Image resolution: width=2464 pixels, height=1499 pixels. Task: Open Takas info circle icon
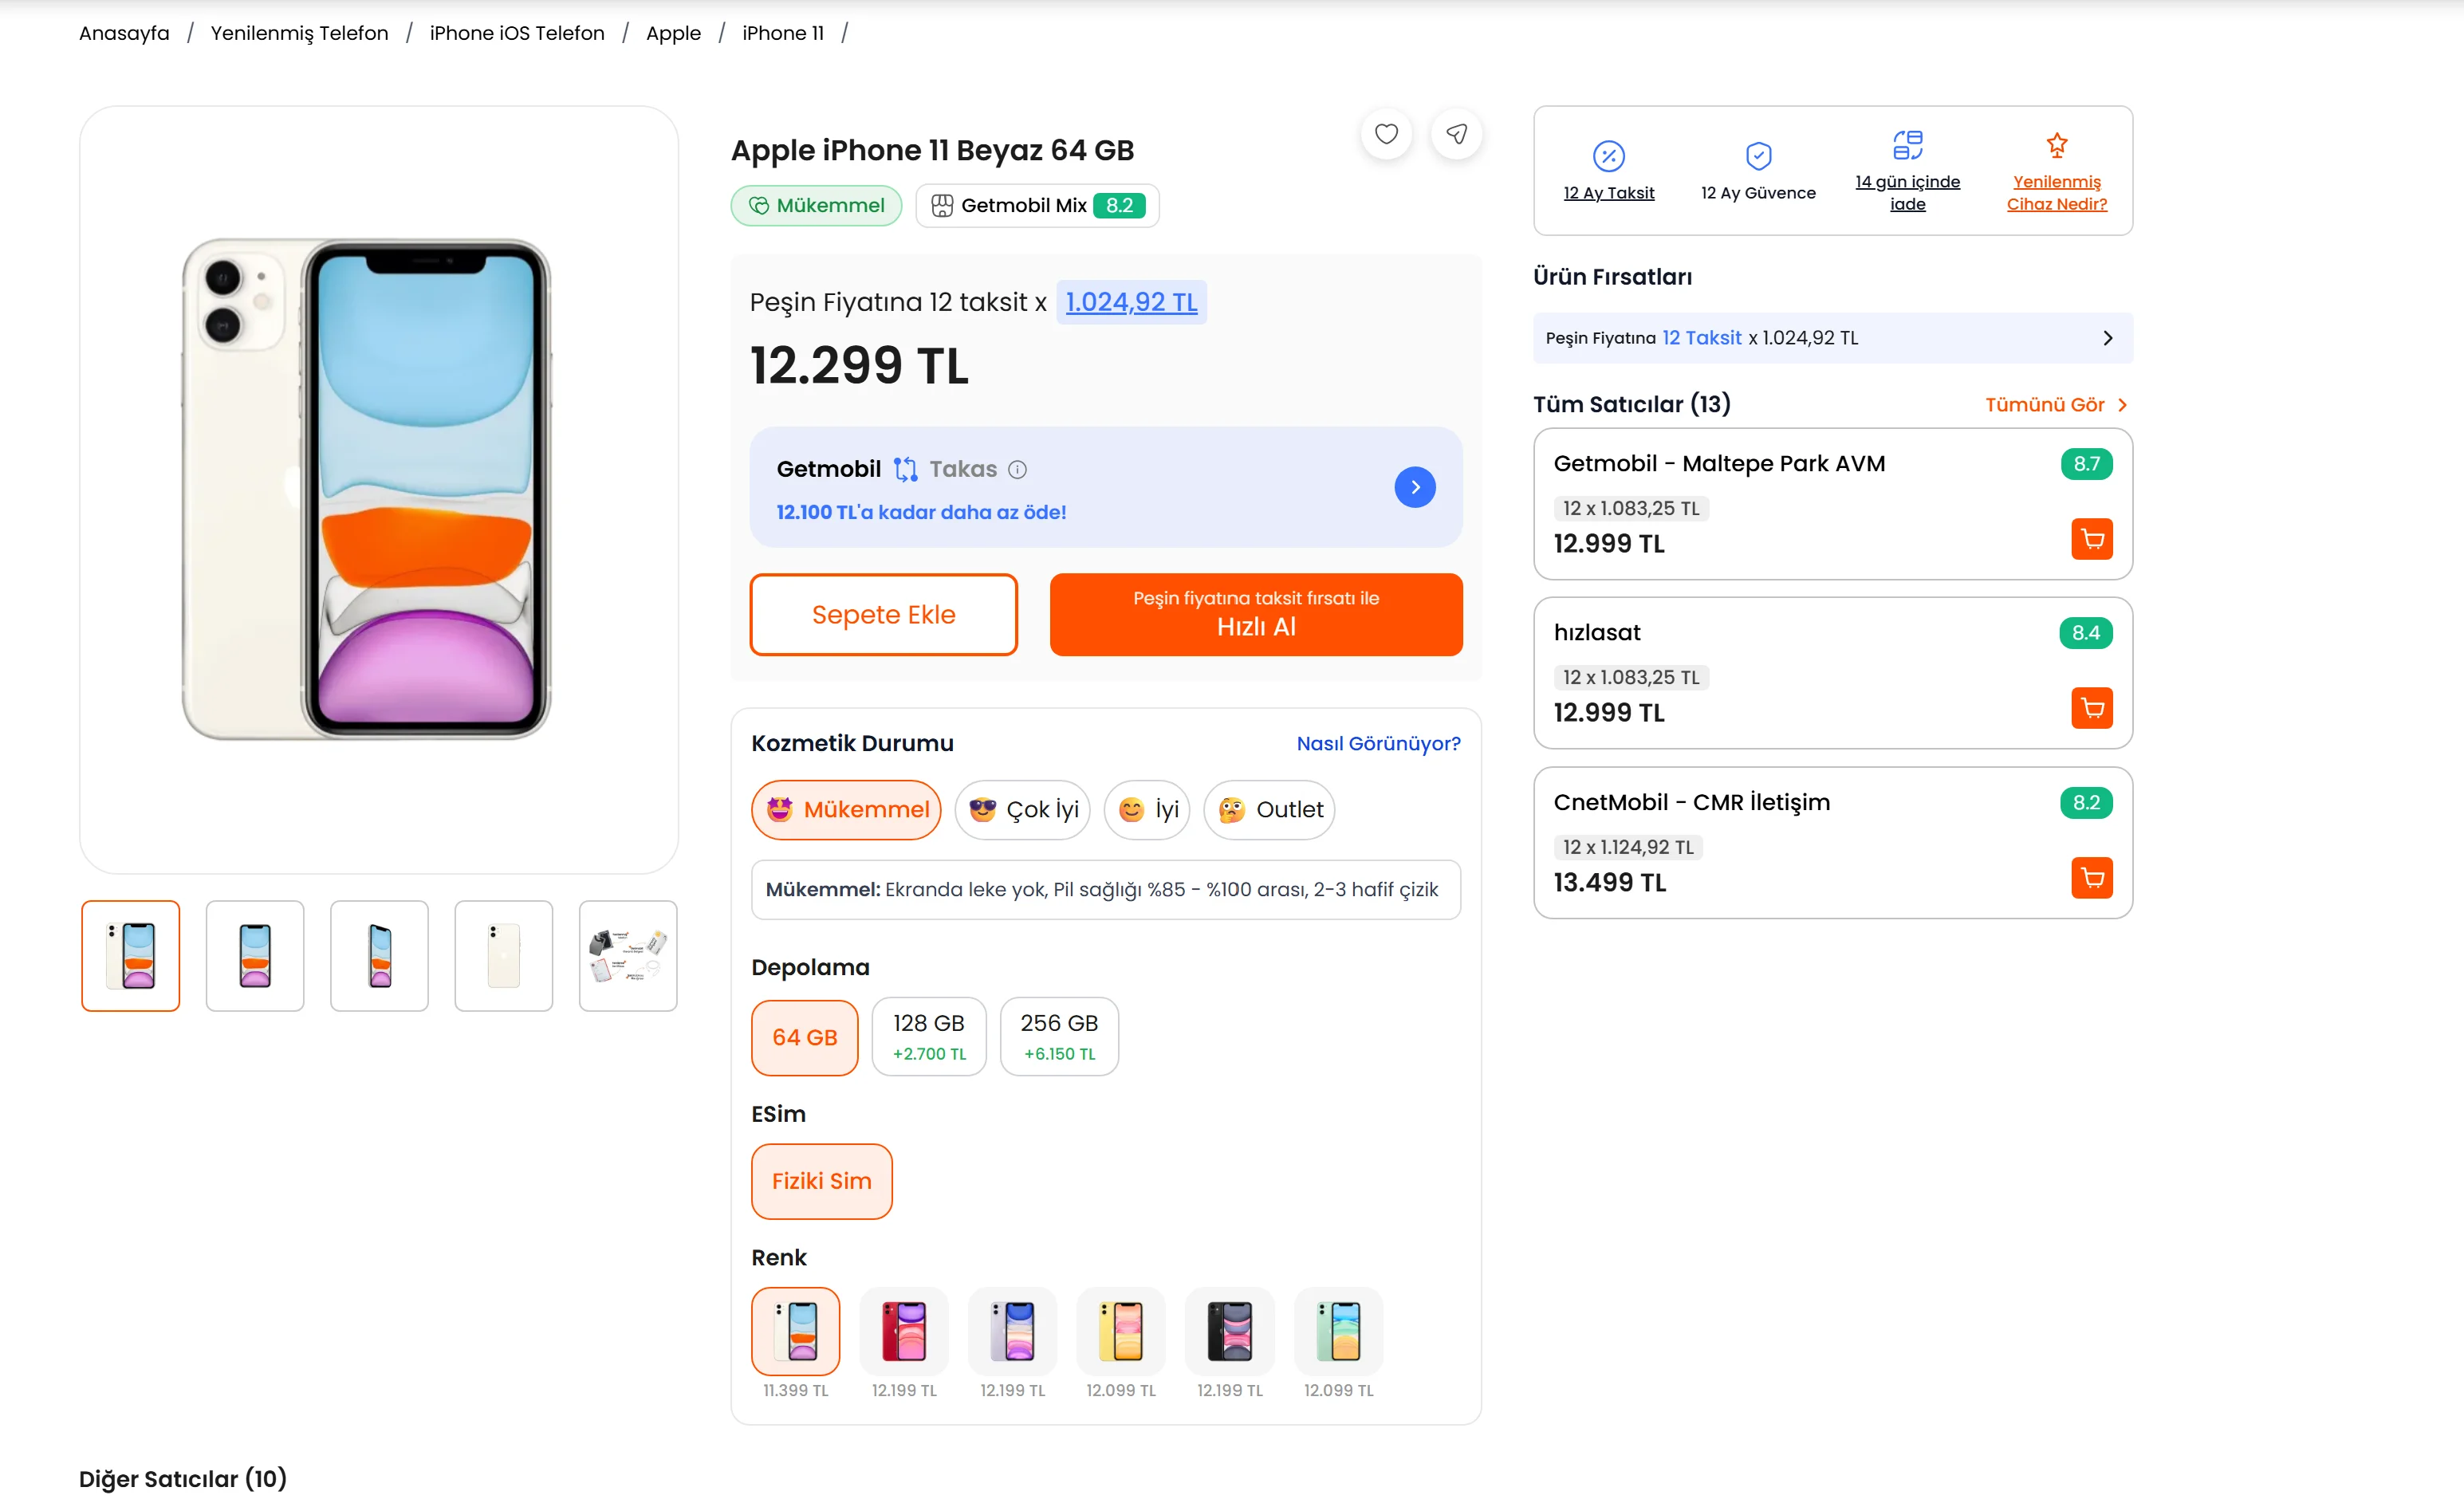1017,469
